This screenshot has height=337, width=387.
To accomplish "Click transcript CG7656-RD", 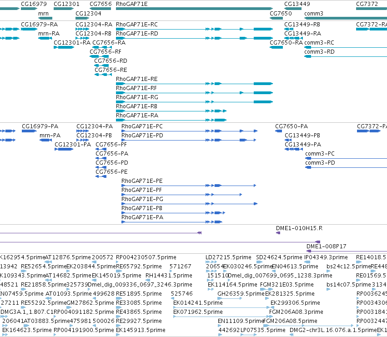I will [x=101, y=65].
